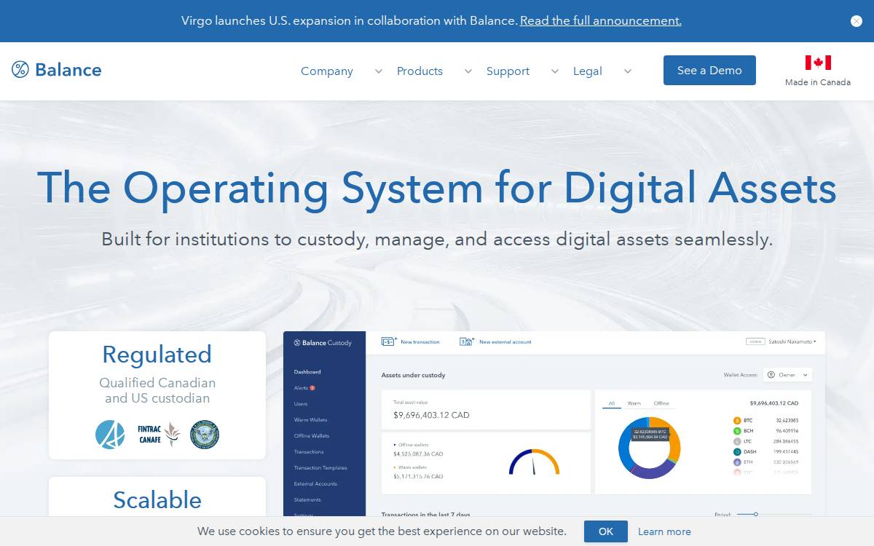Open Transaction Templates in the sidebar
Image resolution: width=874 pixels, height=546 pixels.
tap(320, 468)
